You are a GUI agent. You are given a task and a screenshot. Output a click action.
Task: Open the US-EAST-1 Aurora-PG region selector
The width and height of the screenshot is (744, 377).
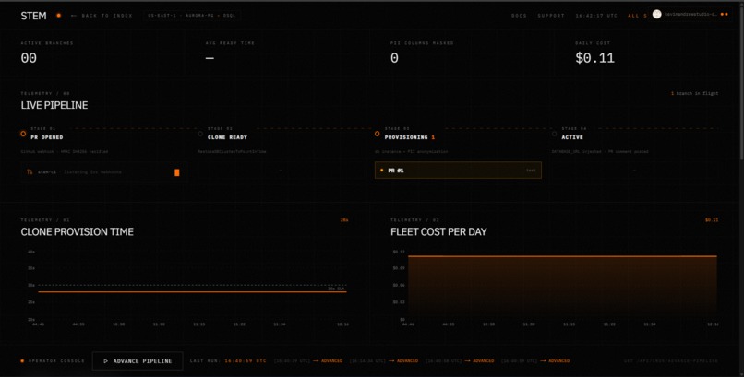[192, 16]
